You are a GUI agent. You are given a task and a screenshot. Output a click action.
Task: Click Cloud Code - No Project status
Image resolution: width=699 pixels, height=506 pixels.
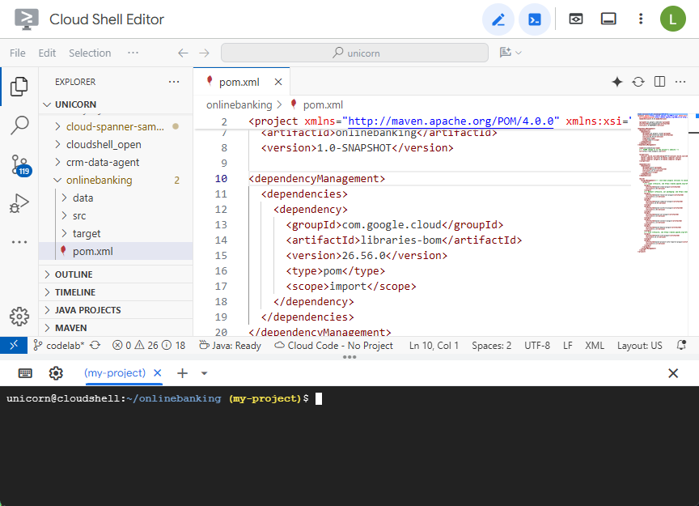tap(333, 346)
